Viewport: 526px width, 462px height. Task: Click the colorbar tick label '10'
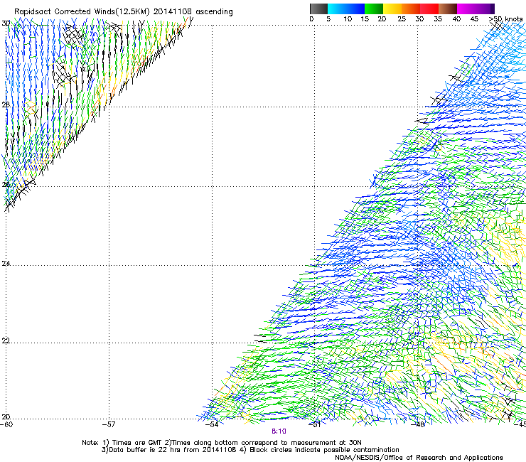[348, 19]
